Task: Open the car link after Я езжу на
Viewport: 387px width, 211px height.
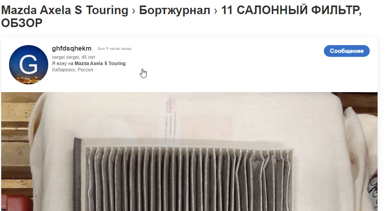Action: click(100, 64)
